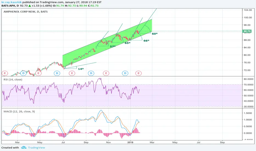
Task: Click the 66° angle label
Action: click(x=146, y=41)
